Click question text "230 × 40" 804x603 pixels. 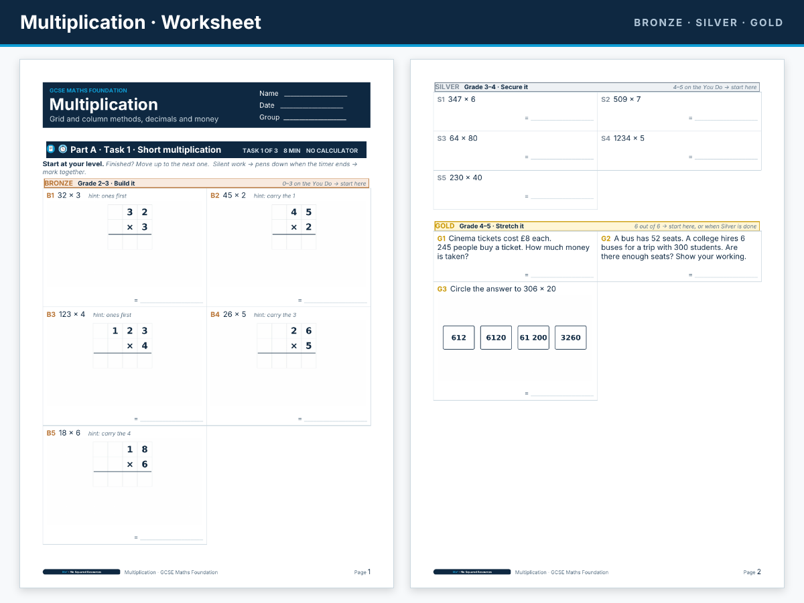point(466,178)
